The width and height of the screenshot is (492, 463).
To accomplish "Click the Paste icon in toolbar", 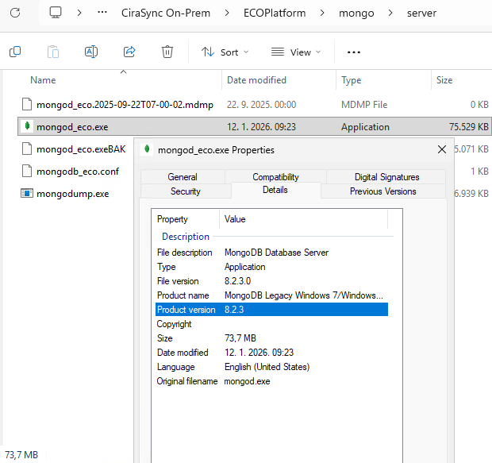I will click(x=53, y=52).
